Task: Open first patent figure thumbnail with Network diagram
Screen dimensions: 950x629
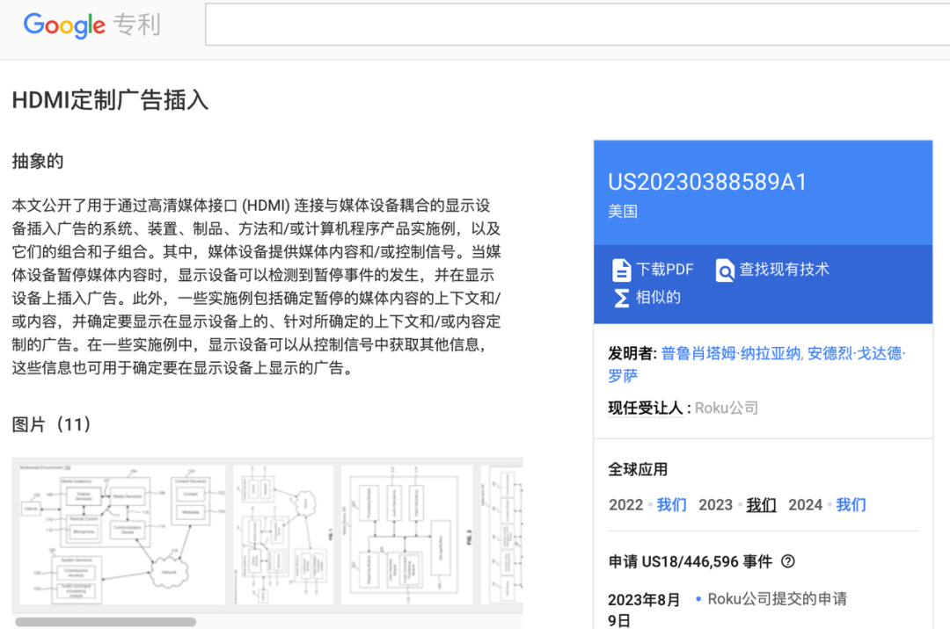Action: tap(122, 535)
